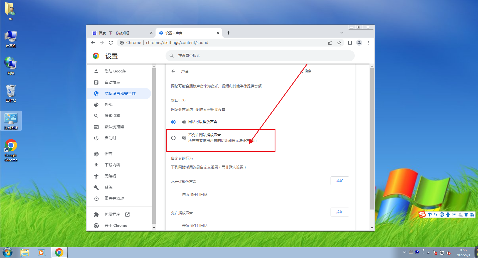Open 扩展程序 from the settings sidebar
Image resolution: width=478 pixels, height=258 pixels.
coord(112,214)
